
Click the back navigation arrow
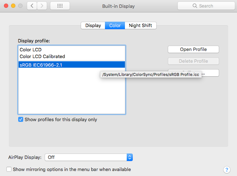coord(32,6)
